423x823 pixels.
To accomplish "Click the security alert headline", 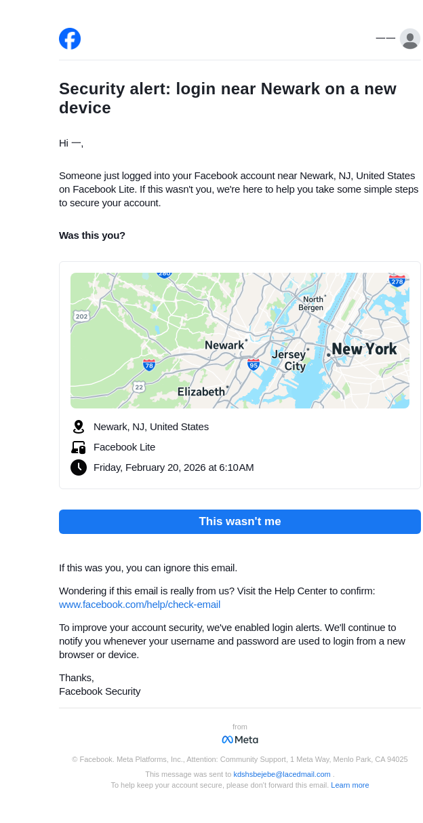I will [228, 98].
